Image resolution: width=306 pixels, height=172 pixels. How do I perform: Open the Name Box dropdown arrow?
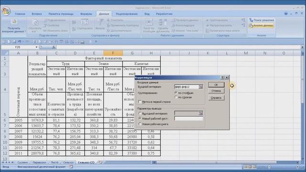click(x=36, y=47)
